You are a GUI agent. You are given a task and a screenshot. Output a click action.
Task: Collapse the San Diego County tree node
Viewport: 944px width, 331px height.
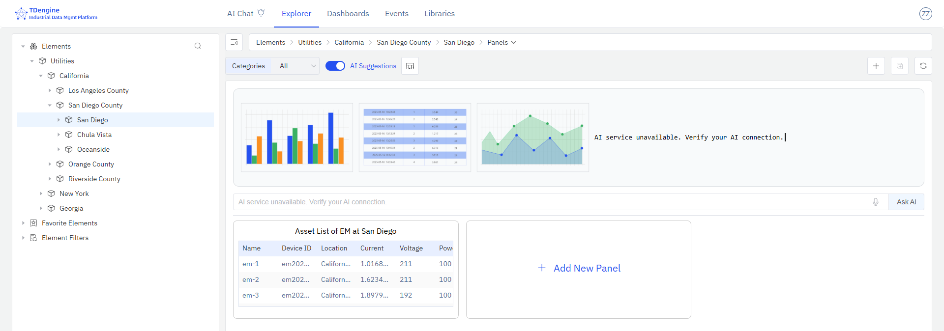coord(50,105)
